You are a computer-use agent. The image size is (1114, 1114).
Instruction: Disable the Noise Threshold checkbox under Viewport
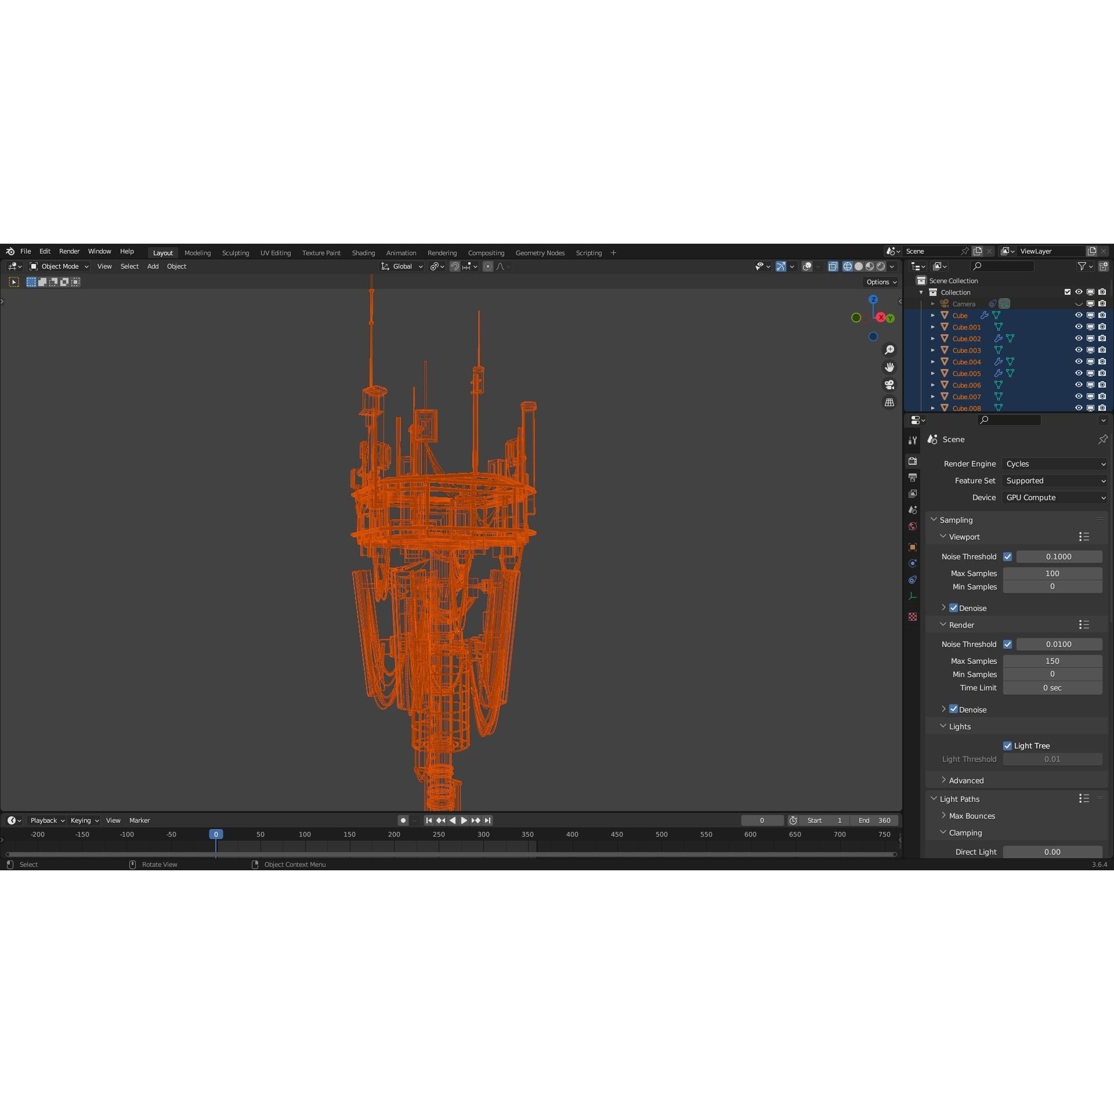tap(1009, 556)
